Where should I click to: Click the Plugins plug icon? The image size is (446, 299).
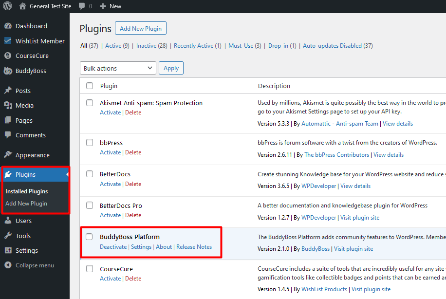coord(8,174)
